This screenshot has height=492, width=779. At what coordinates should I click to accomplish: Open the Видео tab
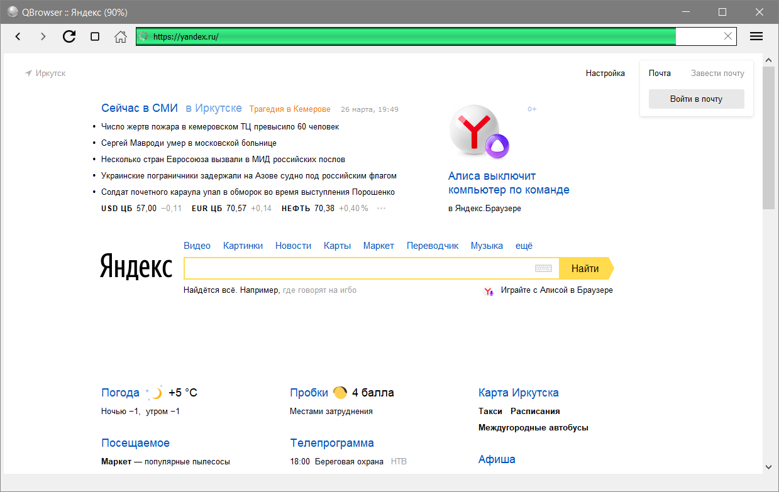click(x=197, y=246)
